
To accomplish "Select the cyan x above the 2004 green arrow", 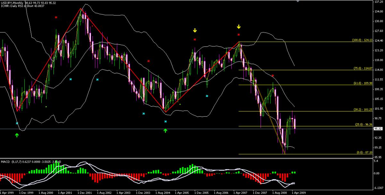I will (166, 122).
